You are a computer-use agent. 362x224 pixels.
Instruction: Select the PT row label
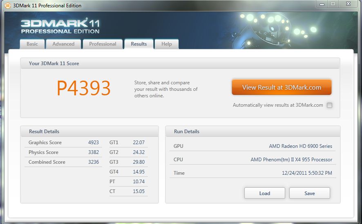click(x=112, y=182)
